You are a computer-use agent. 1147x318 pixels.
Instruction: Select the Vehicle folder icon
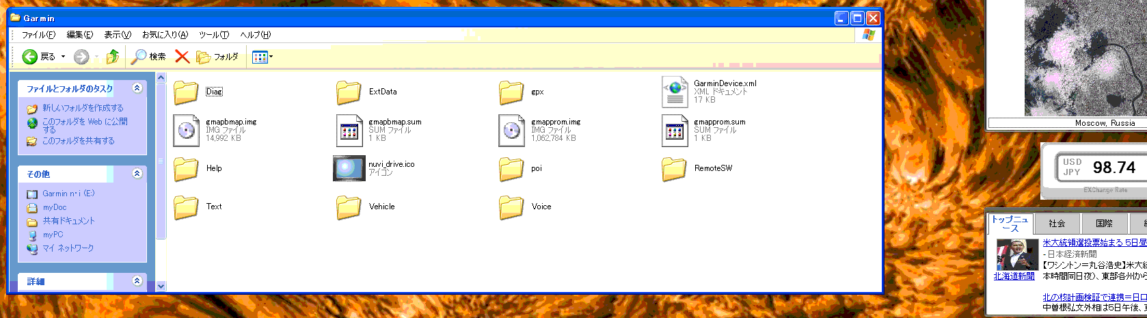tap(348, 207)
